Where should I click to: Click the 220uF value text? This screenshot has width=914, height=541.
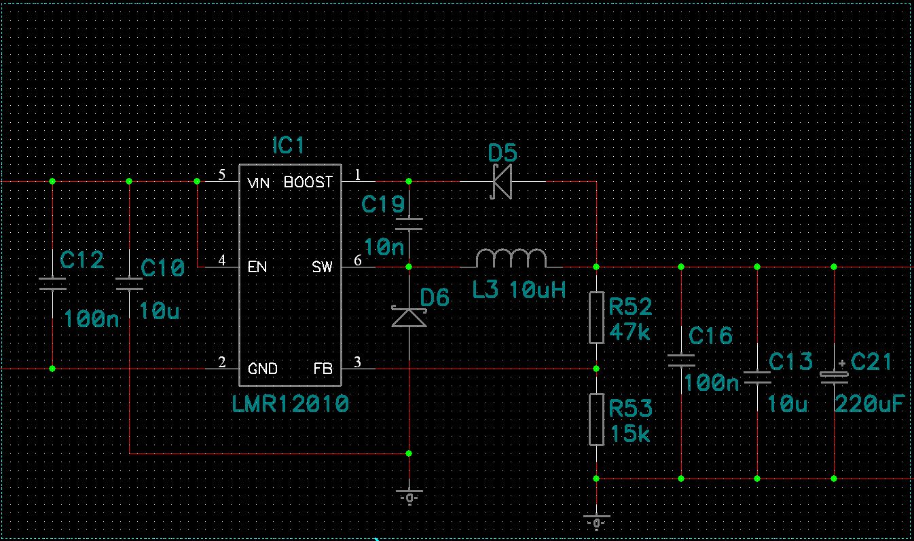(x=871, y=404)
